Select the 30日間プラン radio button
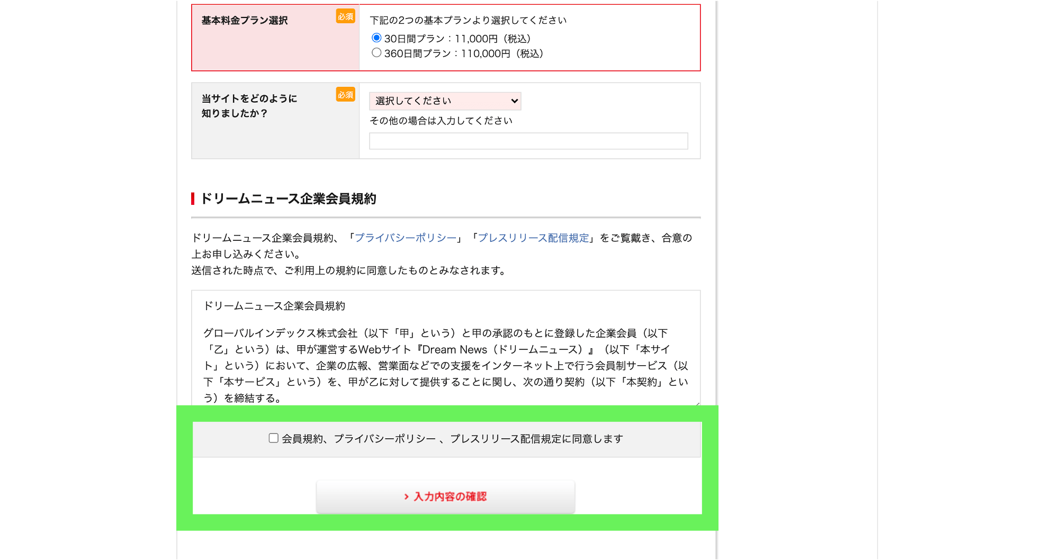 (x=376, y=38)
